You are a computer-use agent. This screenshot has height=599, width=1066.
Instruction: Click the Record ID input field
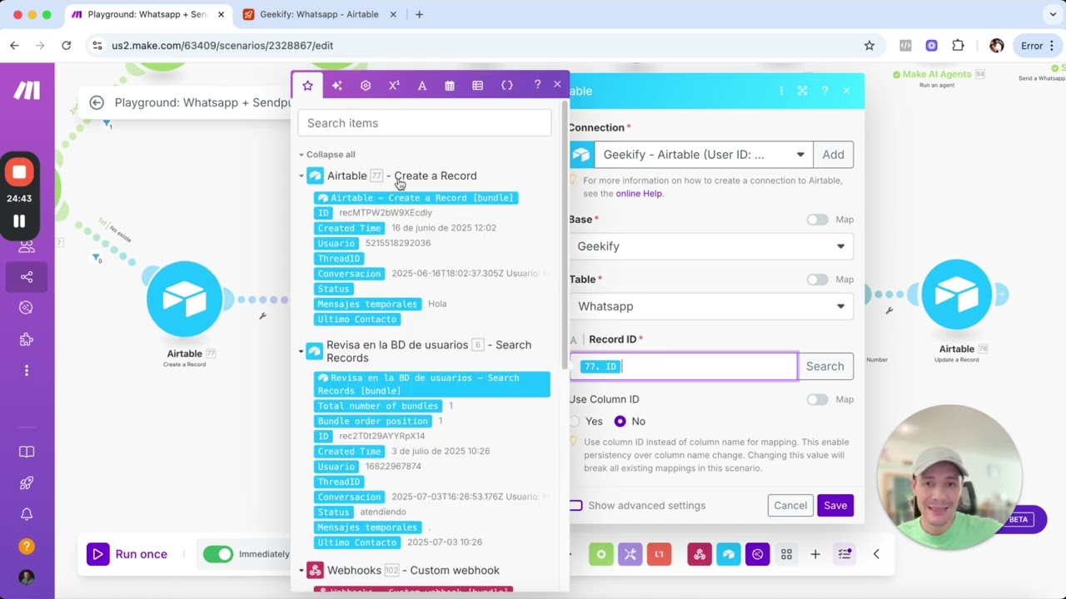683,366
